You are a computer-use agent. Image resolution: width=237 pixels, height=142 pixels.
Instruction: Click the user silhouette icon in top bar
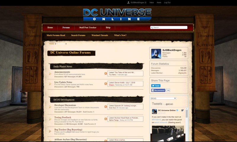coord(128,2)
